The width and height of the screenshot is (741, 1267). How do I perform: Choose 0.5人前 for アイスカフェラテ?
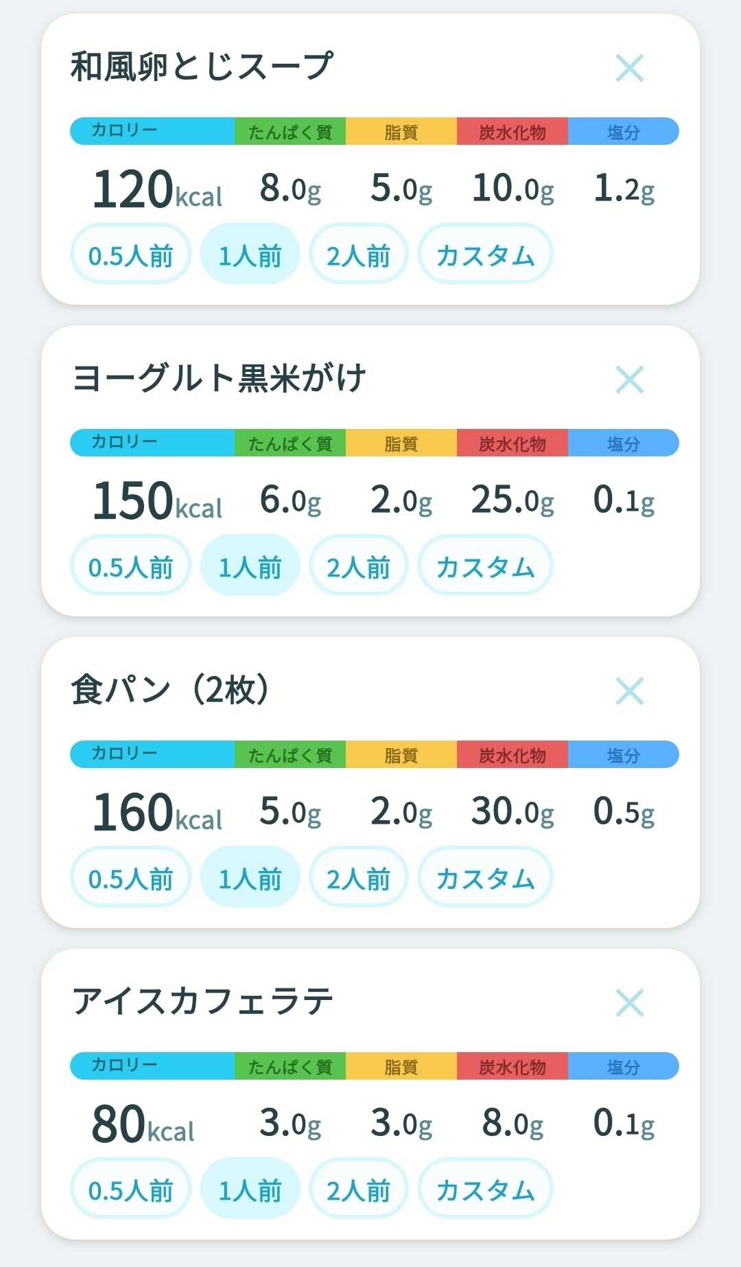pos(130,1189)
